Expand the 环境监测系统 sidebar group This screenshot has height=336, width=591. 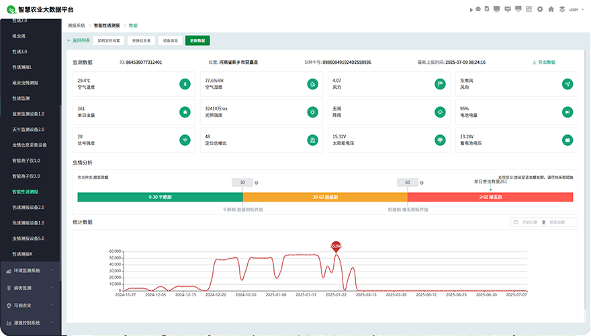click(x=30, y=271)
